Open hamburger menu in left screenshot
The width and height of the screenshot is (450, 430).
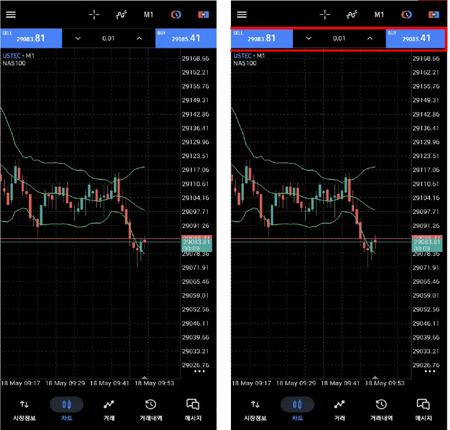click(11, 14)
